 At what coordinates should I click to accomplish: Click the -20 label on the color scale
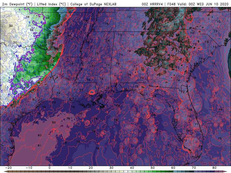8,168
